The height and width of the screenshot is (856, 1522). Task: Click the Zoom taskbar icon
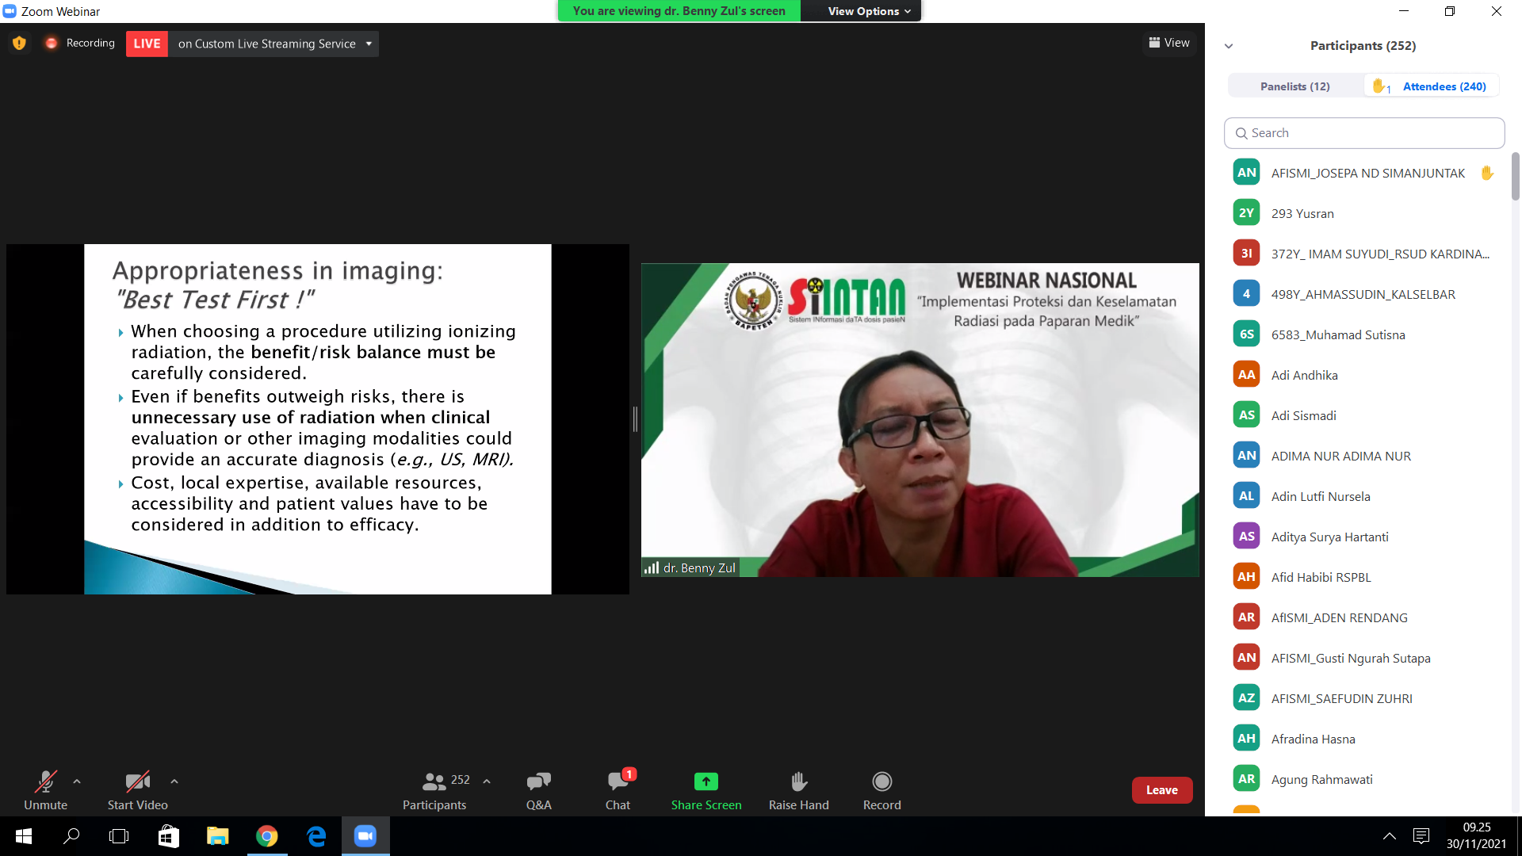click(365, 836)
